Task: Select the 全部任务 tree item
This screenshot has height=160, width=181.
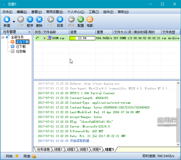Action: click(x=17, y=37)
